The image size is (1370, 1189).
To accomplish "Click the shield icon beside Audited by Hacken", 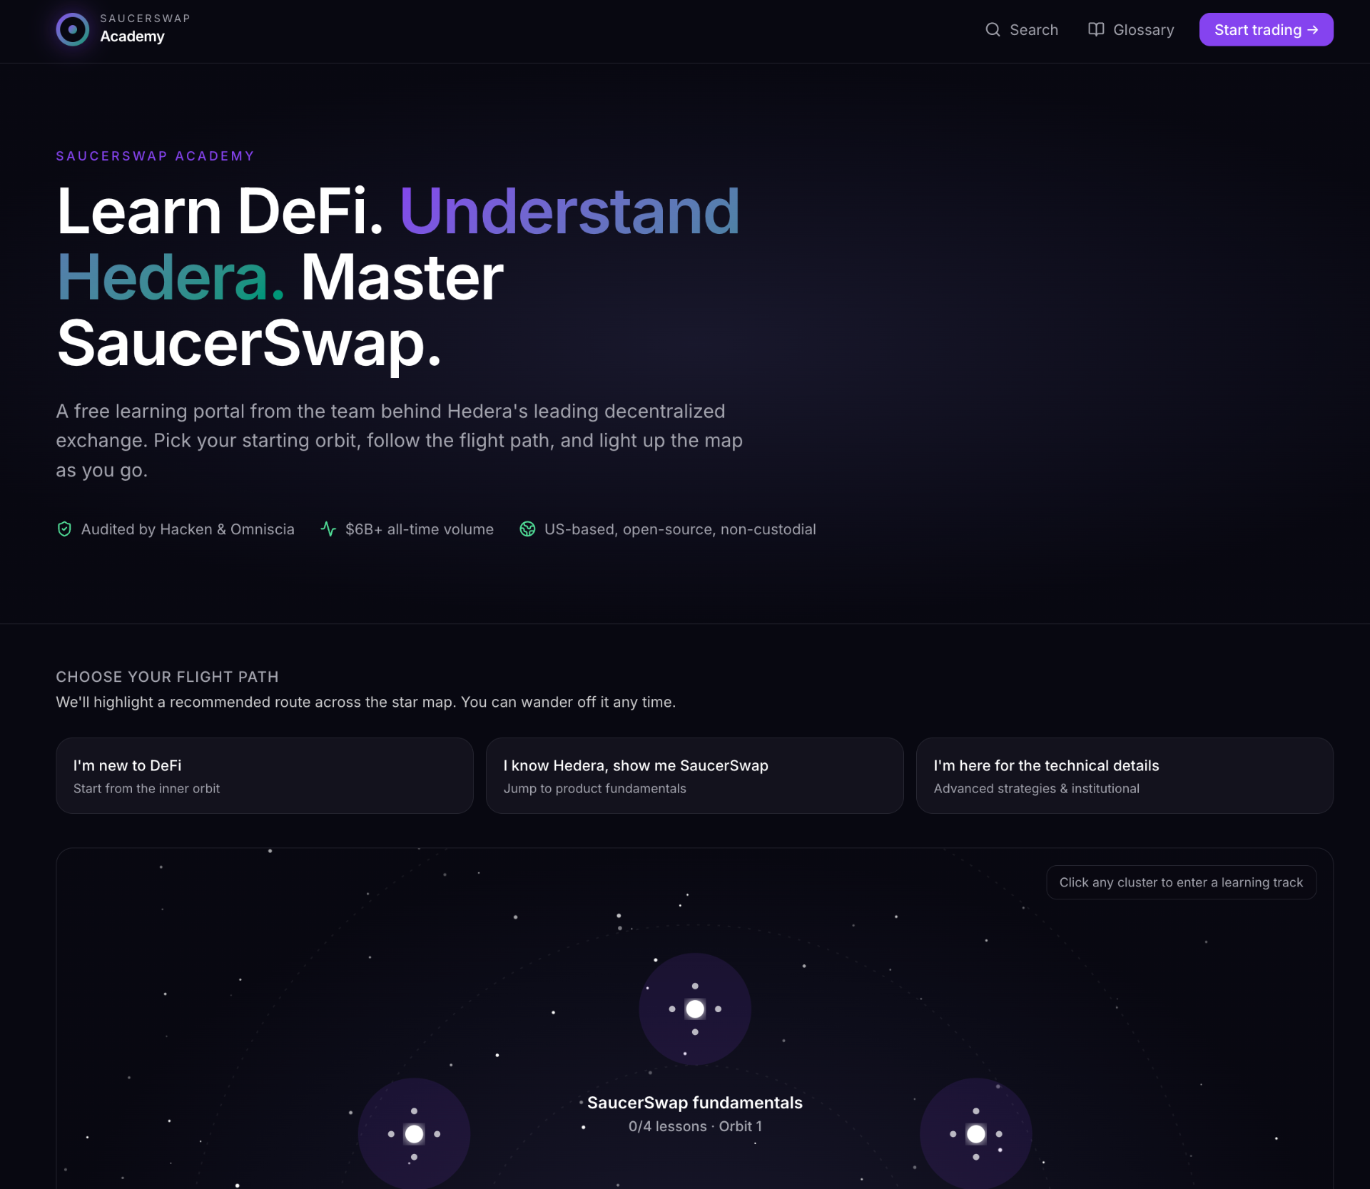I will tap(64, 529).
